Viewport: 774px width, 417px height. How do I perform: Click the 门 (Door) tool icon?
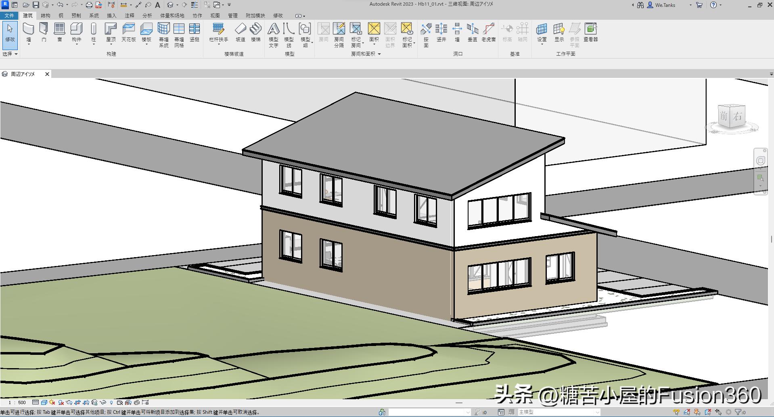click(44, 32)
